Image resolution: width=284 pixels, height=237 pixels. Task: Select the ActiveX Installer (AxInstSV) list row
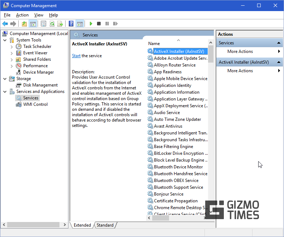178,51
